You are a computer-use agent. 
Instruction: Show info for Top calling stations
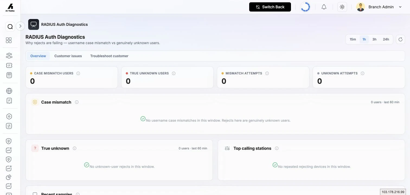click(277, 148)
